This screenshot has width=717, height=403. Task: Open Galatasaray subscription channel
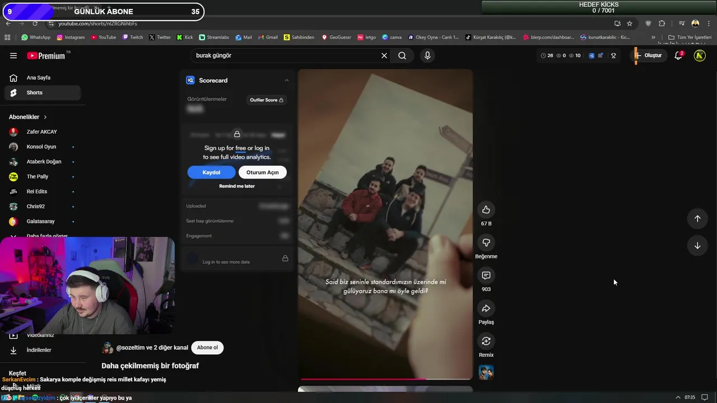coord(42,222)
